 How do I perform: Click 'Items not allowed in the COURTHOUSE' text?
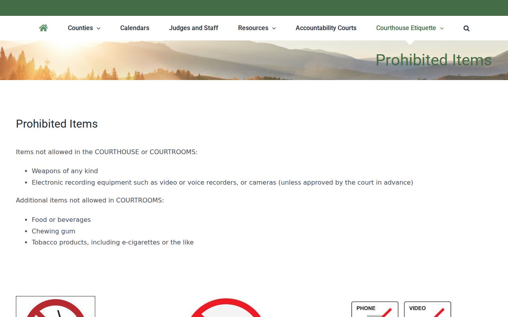106,152
